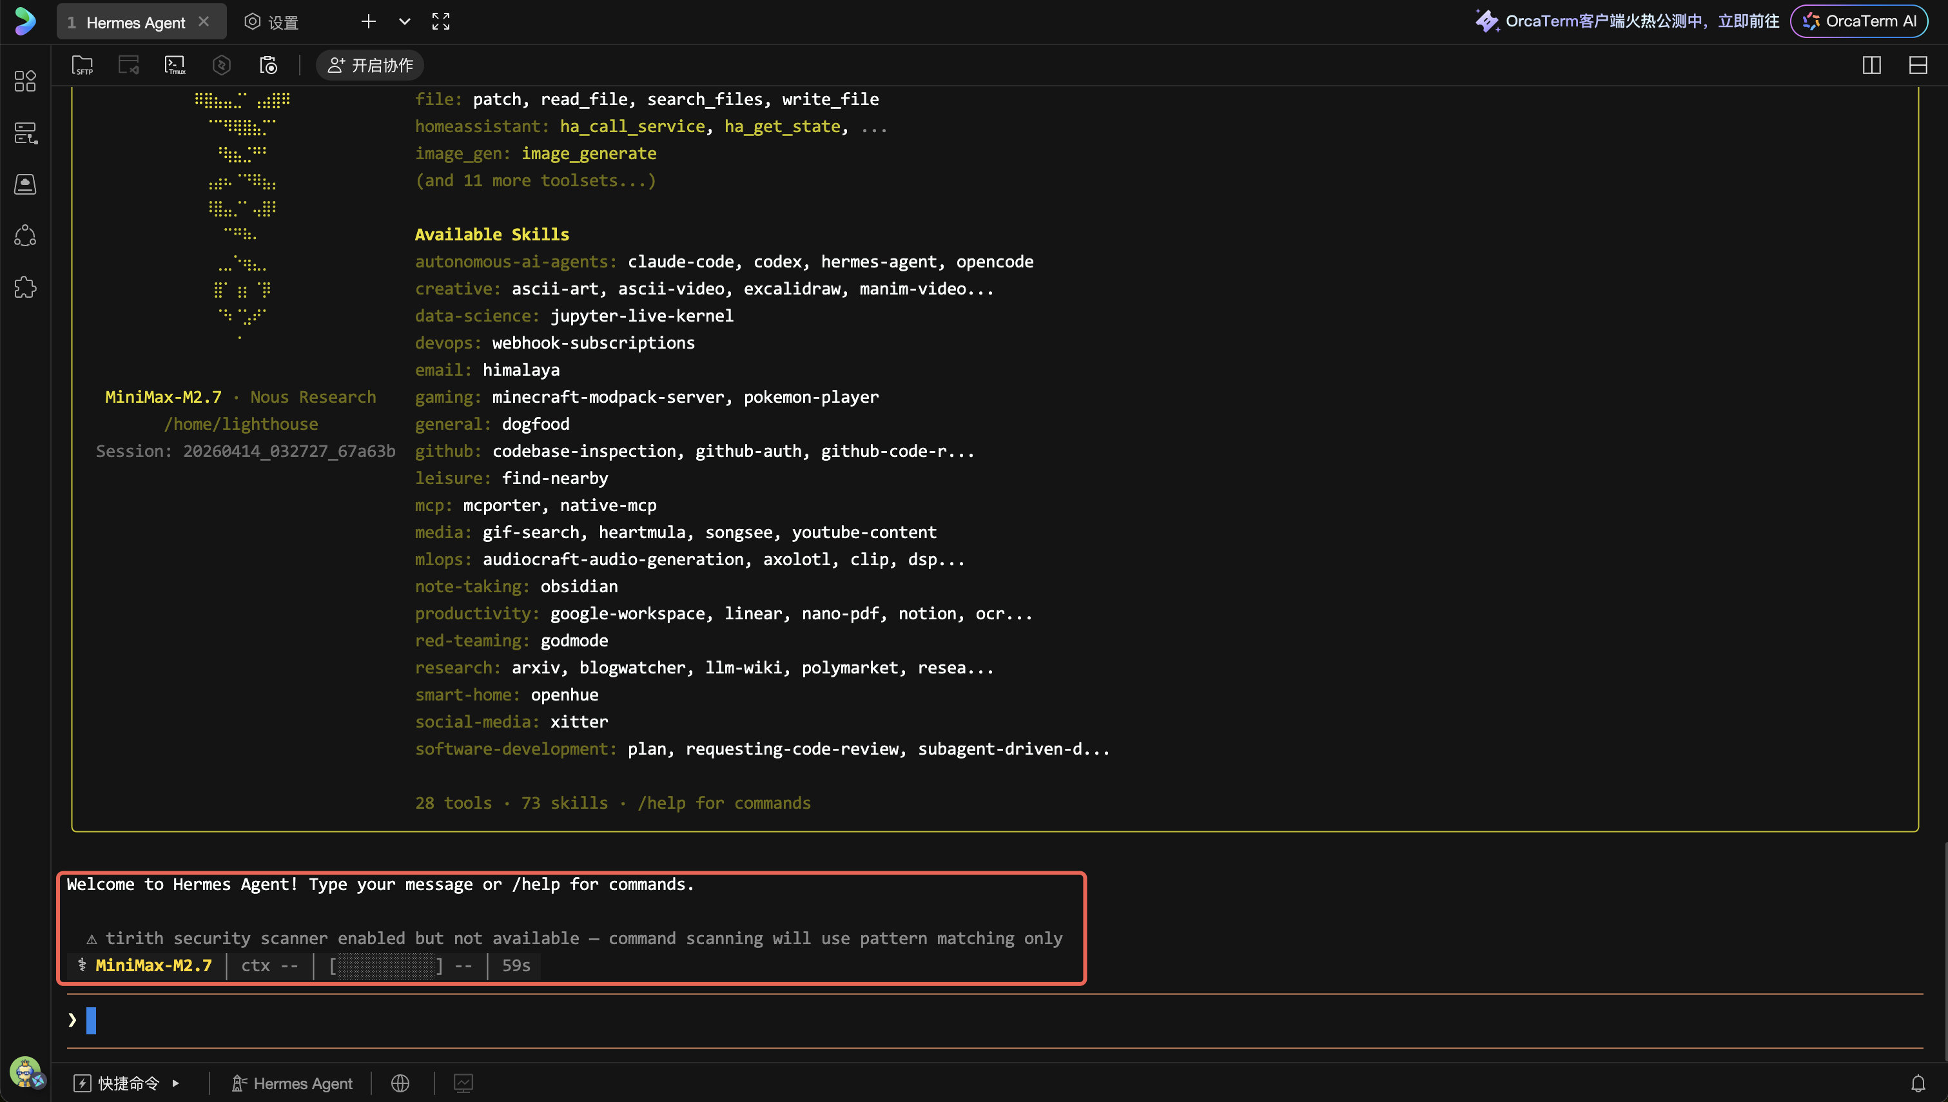Screen dimensions: 1948x1102
Task: Expand the new-tab options chevron
Action: [404, 21]
